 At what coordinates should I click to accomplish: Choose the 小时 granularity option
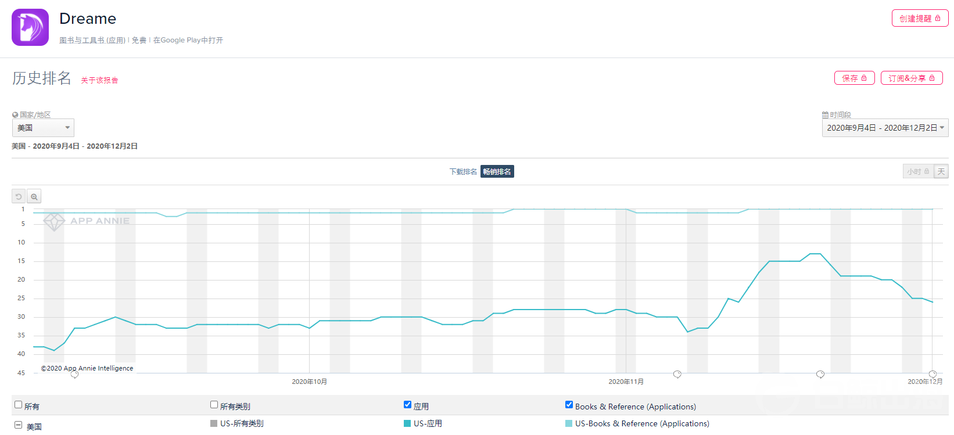click(x=918, y=171)
